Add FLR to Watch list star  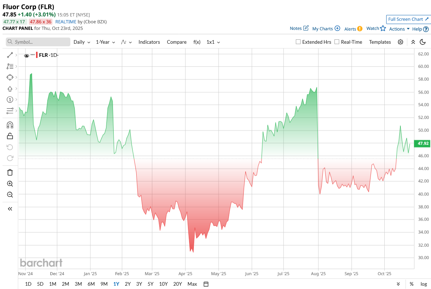pyautogui.click(x=383, y=28)
